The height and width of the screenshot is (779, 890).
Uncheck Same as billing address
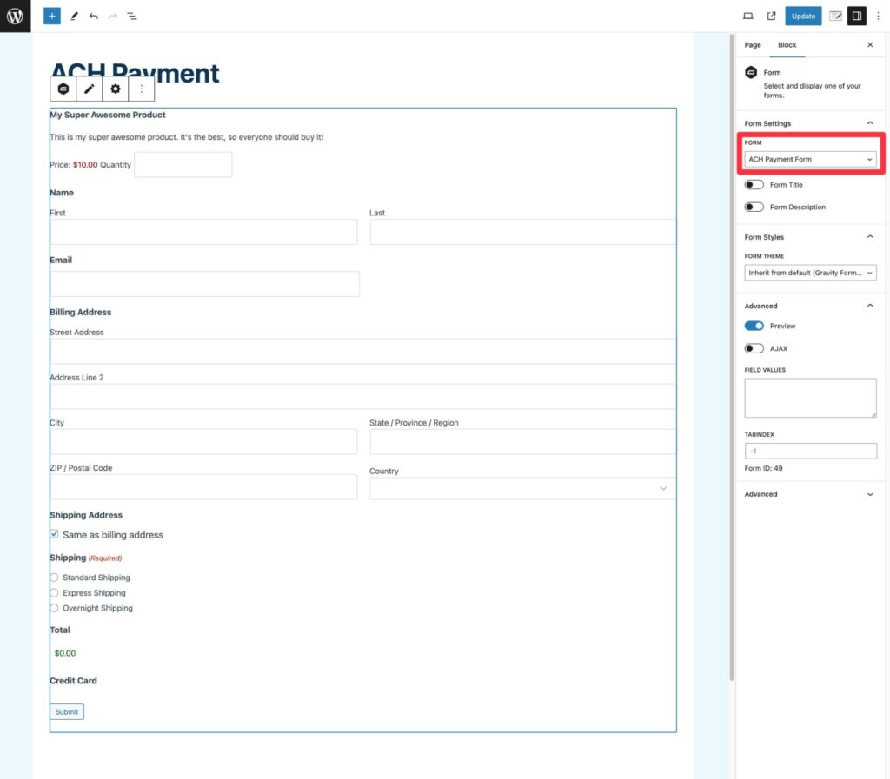click(54, 534)
